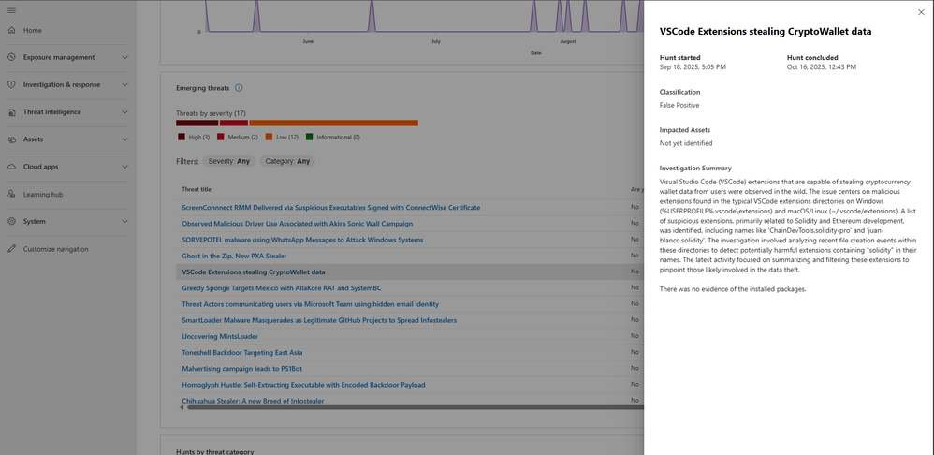Expand the System chevron

pos(124,222)
